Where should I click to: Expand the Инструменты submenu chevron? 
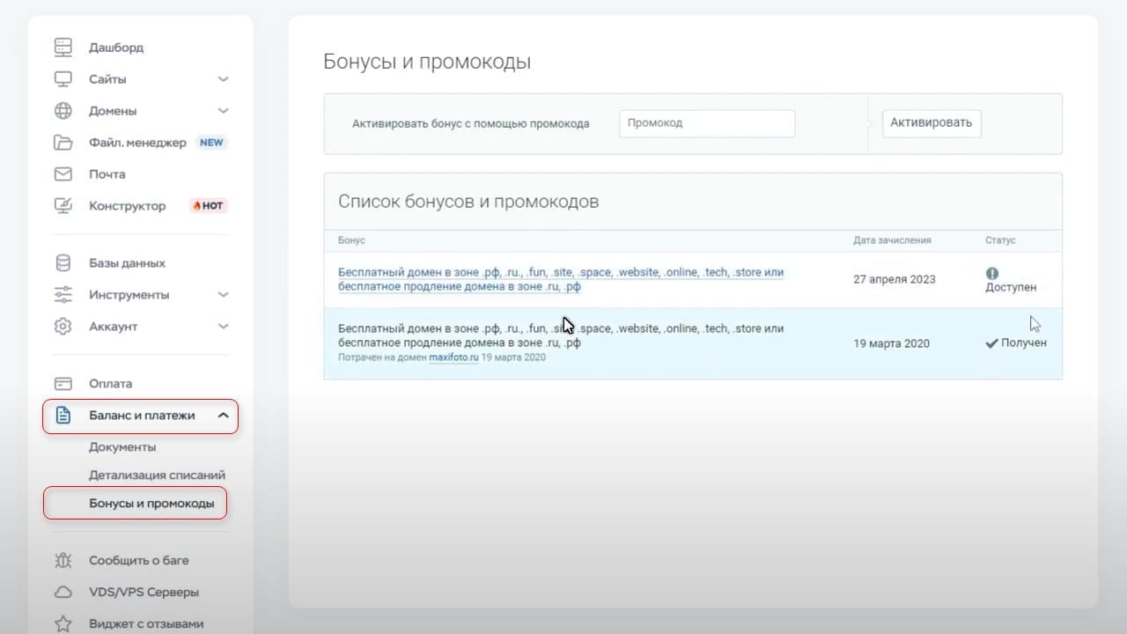(223, 295)
